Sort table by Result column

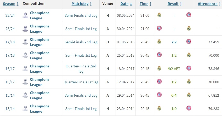(175, 4)
